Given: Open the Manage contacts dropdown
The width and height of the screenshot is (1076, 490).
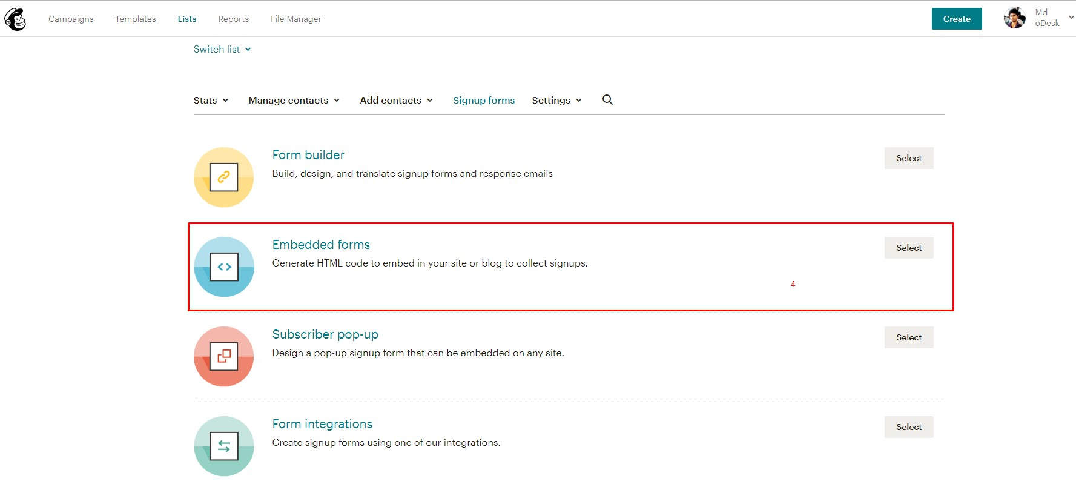Looking at the screenshot, I should coord(294,100).
